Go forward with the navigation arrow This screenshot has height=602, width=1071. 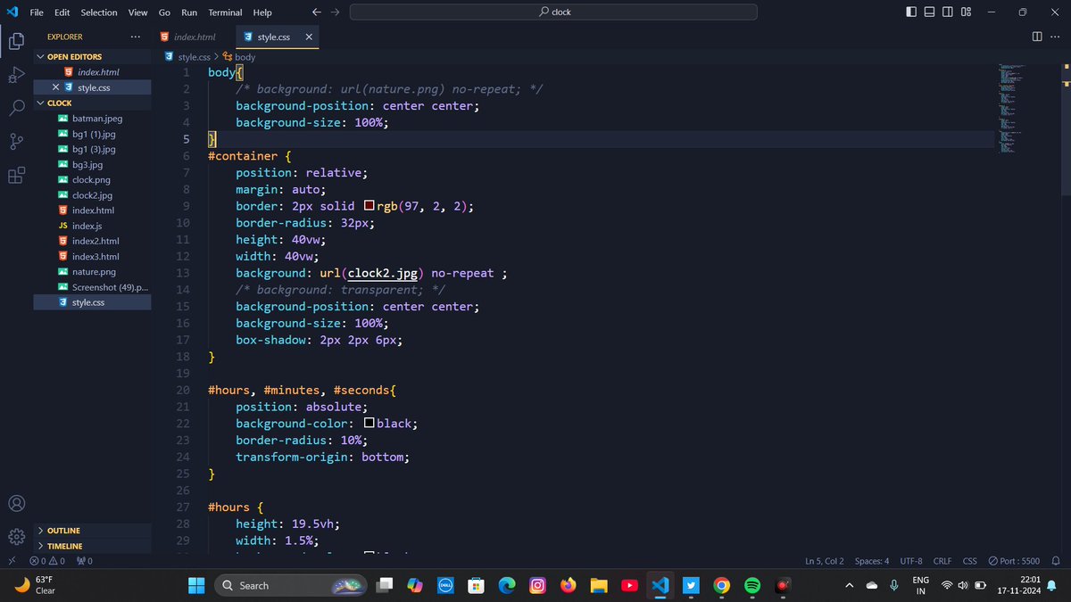(335, 12)
